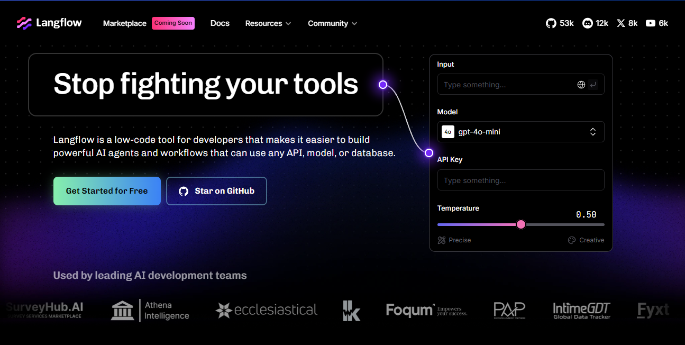This screenshot has width=685, height=345.
Task: Click the globe icon in Input field
Action: click(581, 85)
